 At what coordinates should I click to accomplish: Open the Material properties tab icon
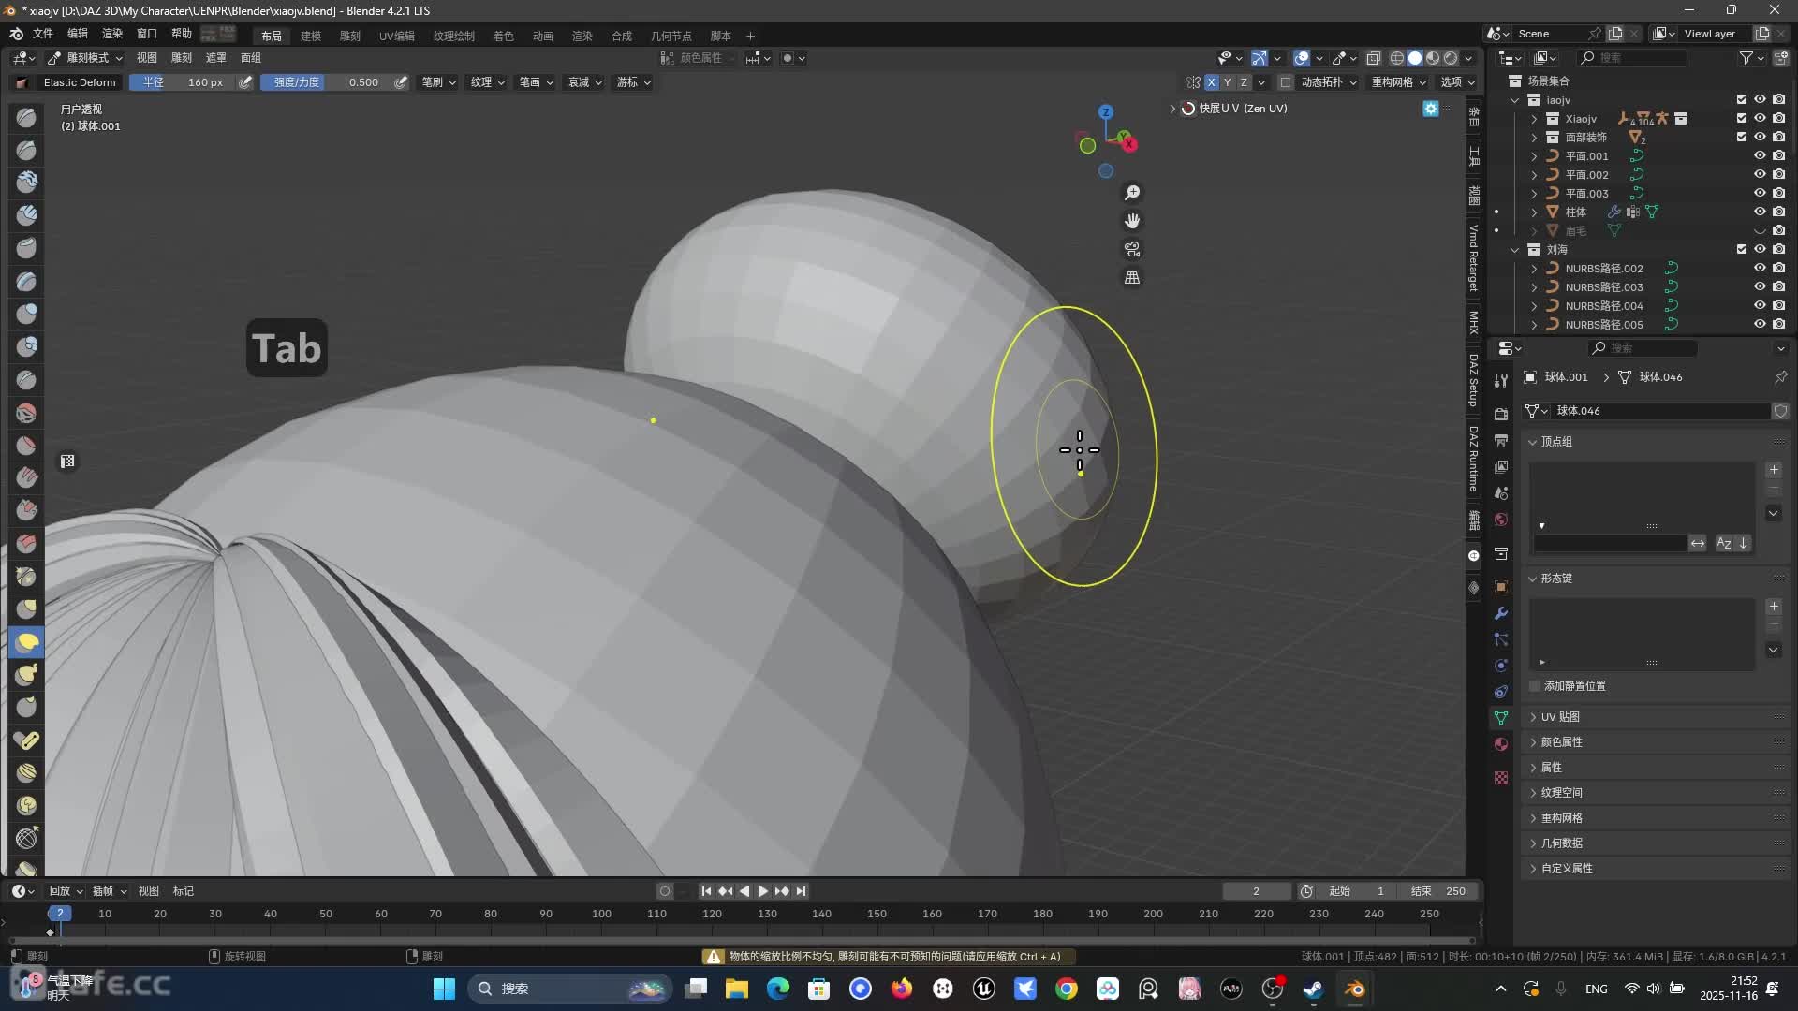[1501, 744]
